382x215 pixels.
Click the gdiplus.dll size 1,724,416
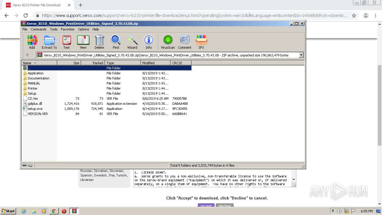(72, 104)
